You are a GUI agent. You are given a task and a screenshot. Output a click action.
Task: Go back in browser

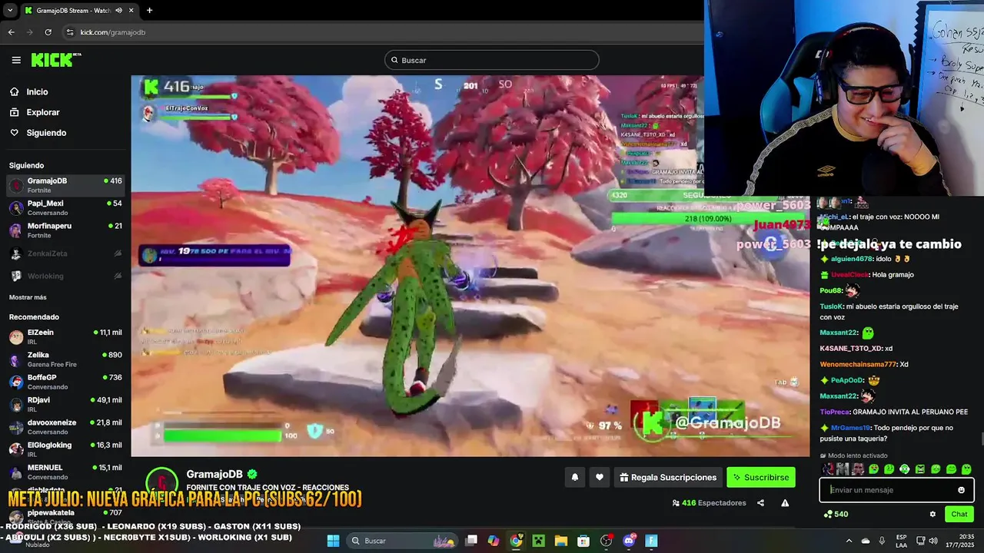pyautogui.click(x=11, y=32)
